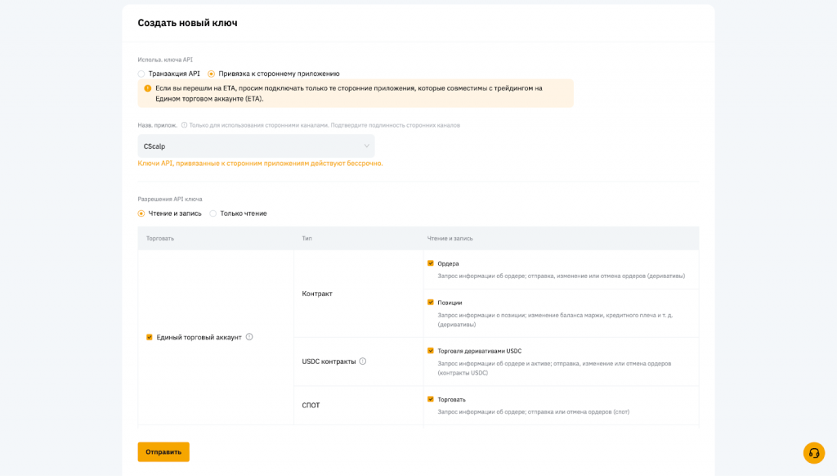Uncheck the Позиции permission checkbox
Image resolution: width=837 pixels, height=476 pixels.
point(431,302)
